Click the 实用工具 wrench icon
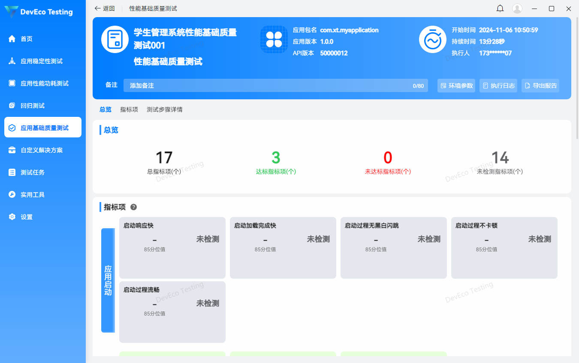This screenshot has height=363, width=579. point(12,195)
